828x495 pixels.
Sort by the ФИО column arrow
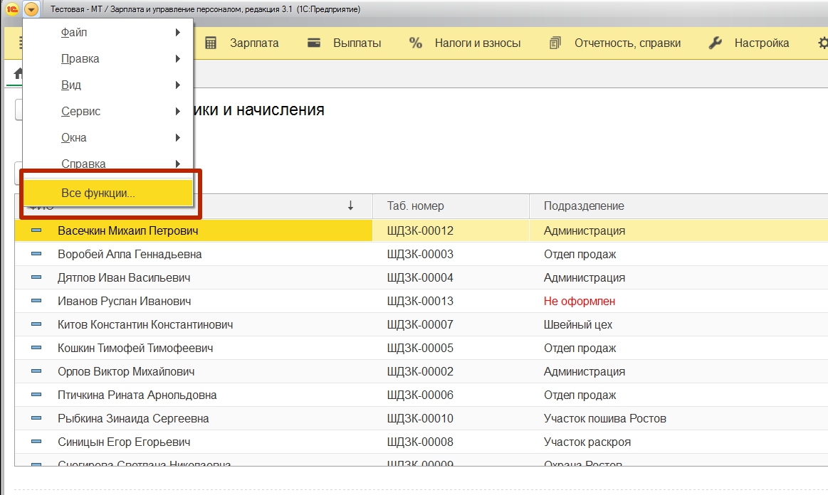(x=350, y=206)
